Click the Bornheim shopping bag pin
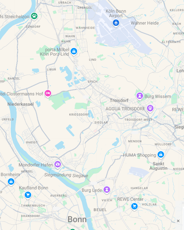The width and height of the screenshot is (184, 230). pos(11,182)
